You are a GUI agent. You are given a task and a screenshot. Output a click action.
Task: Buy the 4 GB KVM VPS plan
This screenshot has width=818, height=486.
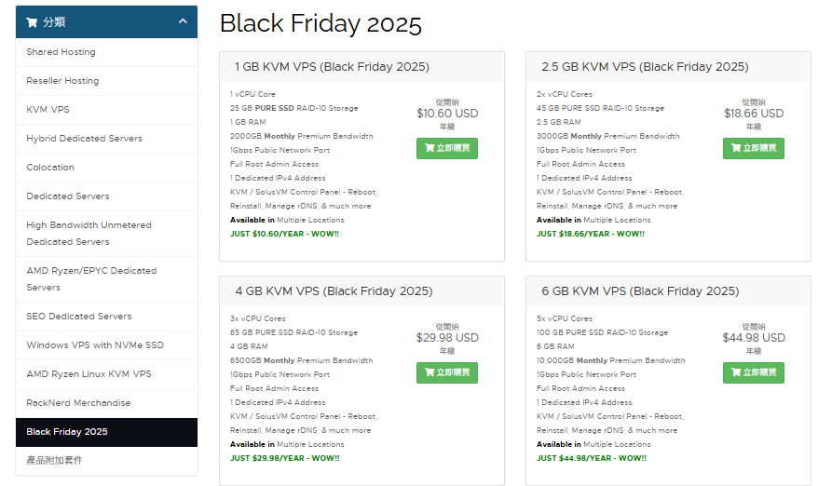coord(446,372)
